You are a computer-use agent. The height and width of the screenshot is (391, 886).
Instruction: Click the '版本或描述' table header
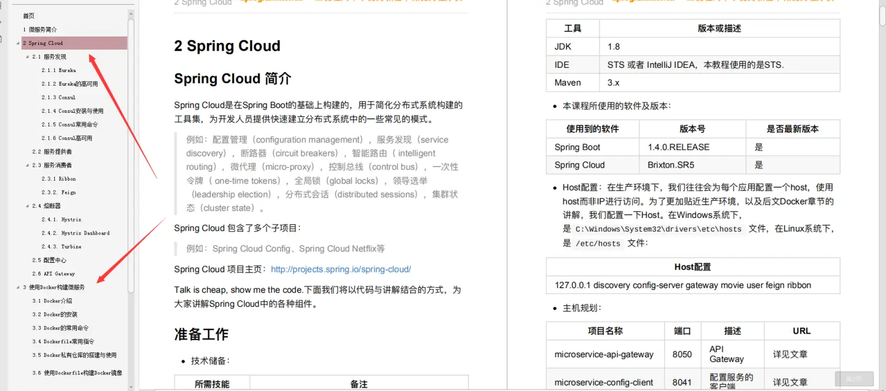(x=719, y=28)
